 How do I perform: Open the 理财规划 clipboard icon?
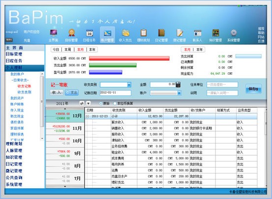143,32
